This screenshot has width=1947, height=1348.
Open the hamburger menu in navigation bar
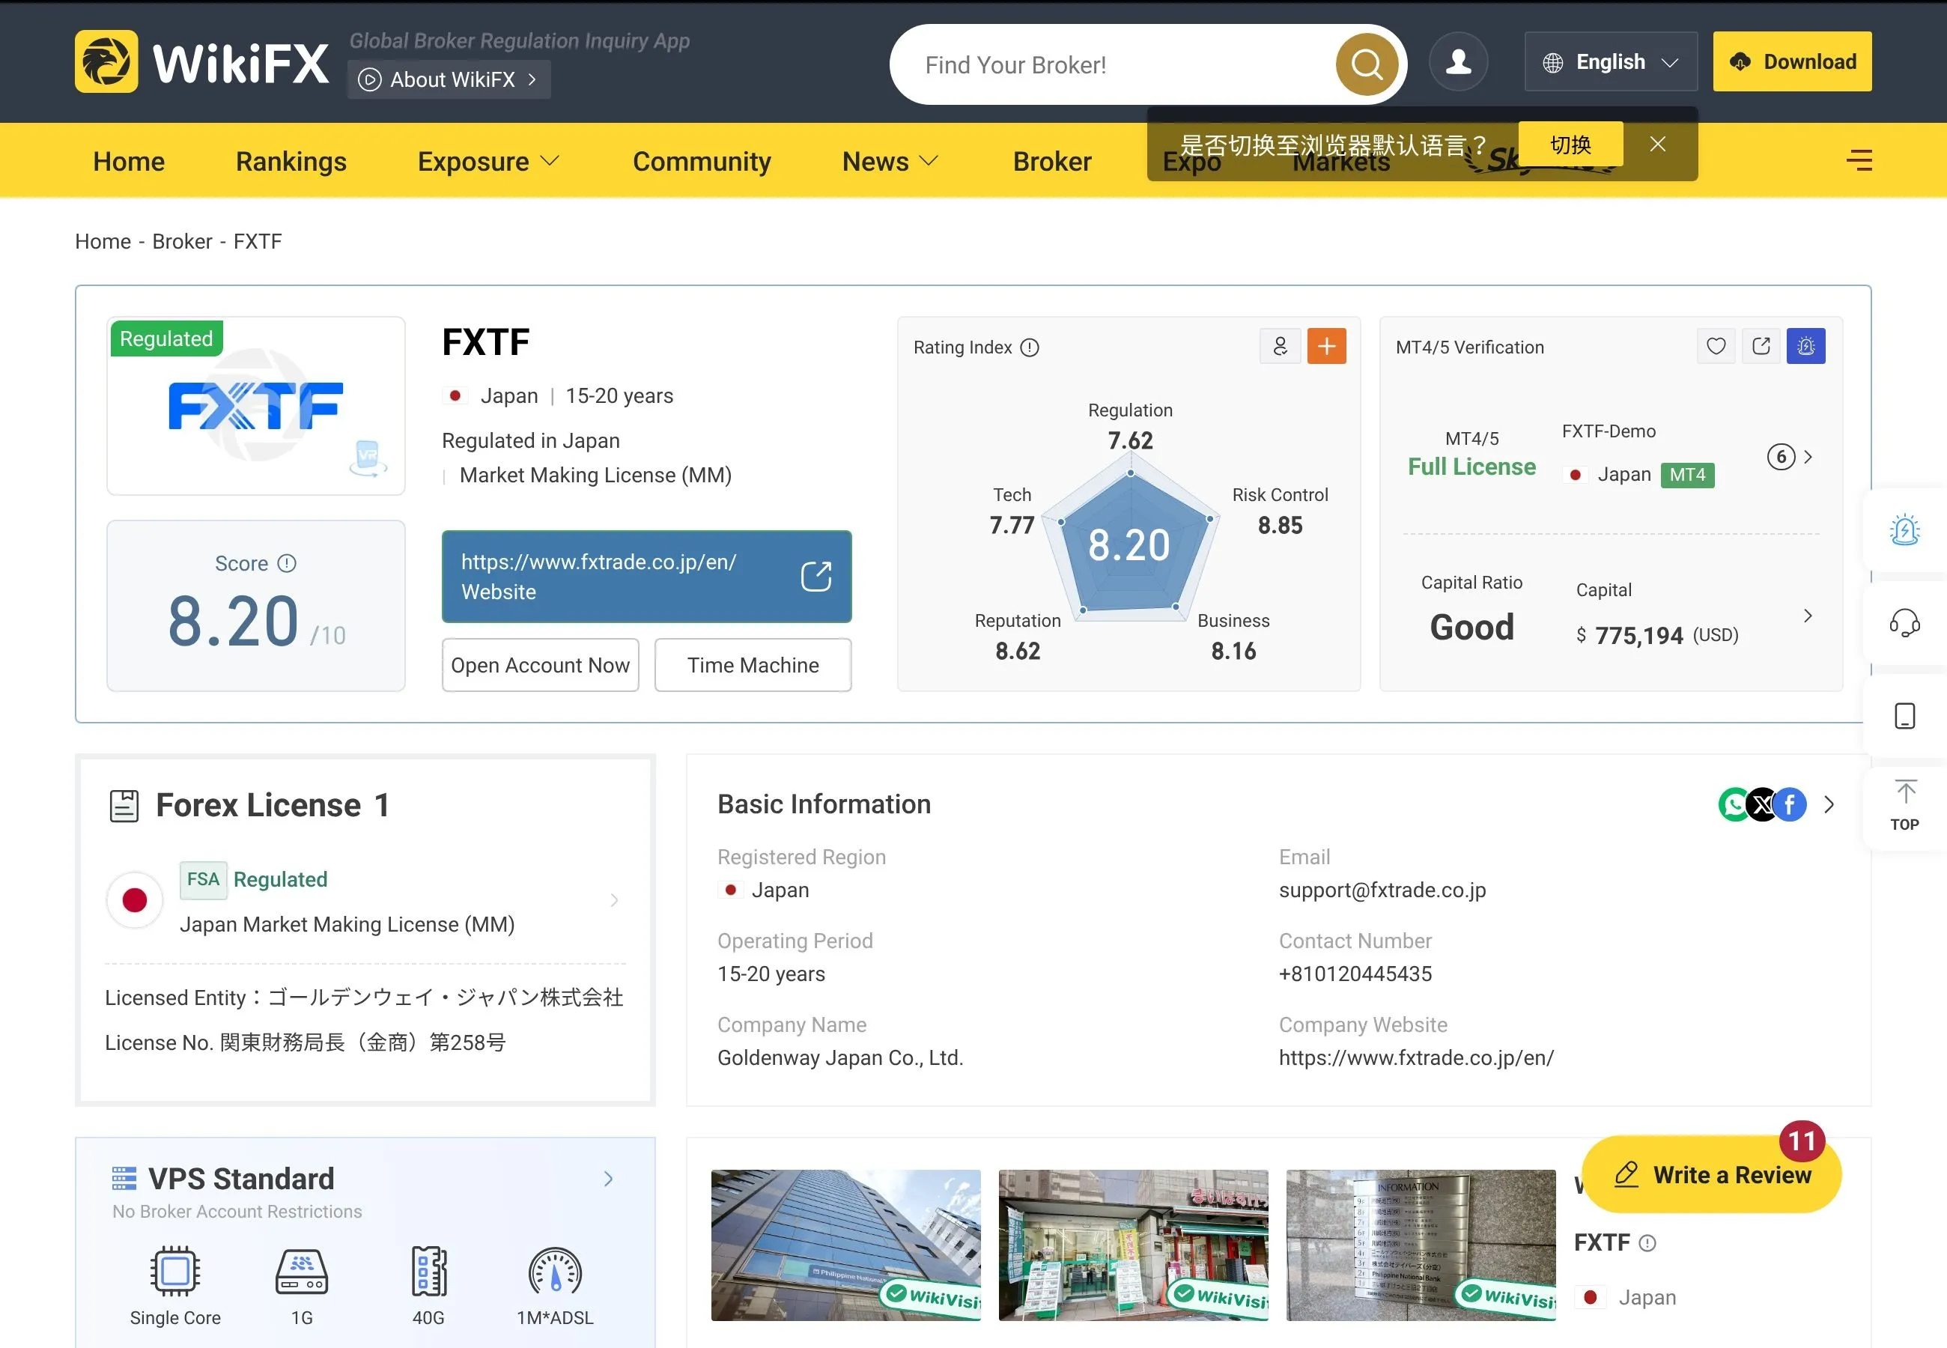(1859, 160)
